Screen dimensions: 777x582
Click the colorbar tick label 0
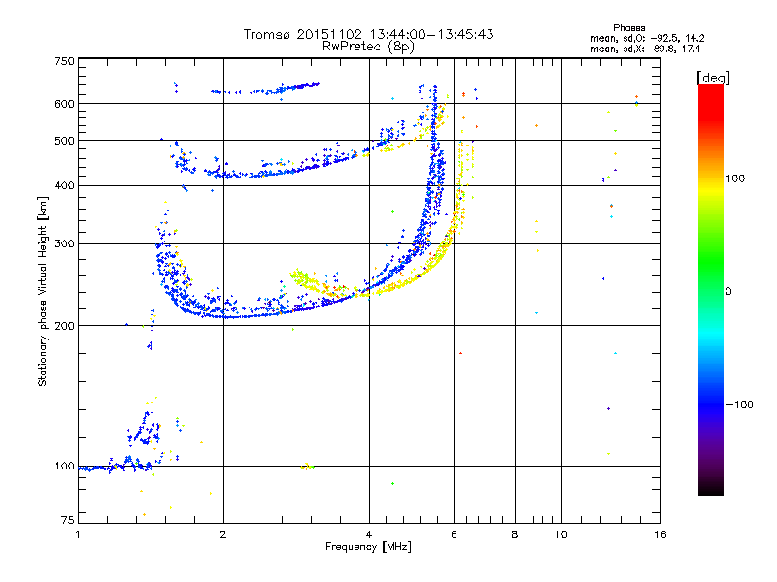tap(728, 292)
